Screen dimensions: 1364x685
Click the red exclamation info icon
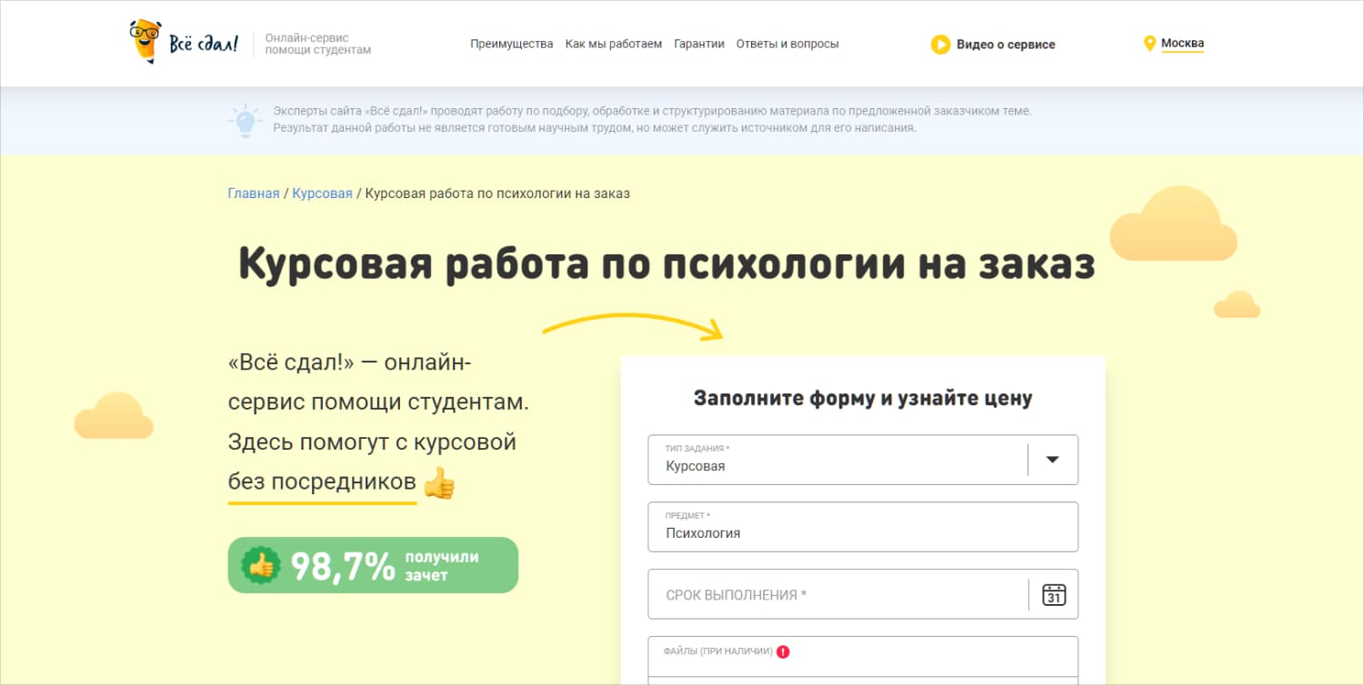pyautogui.click(x=783, y=651)
